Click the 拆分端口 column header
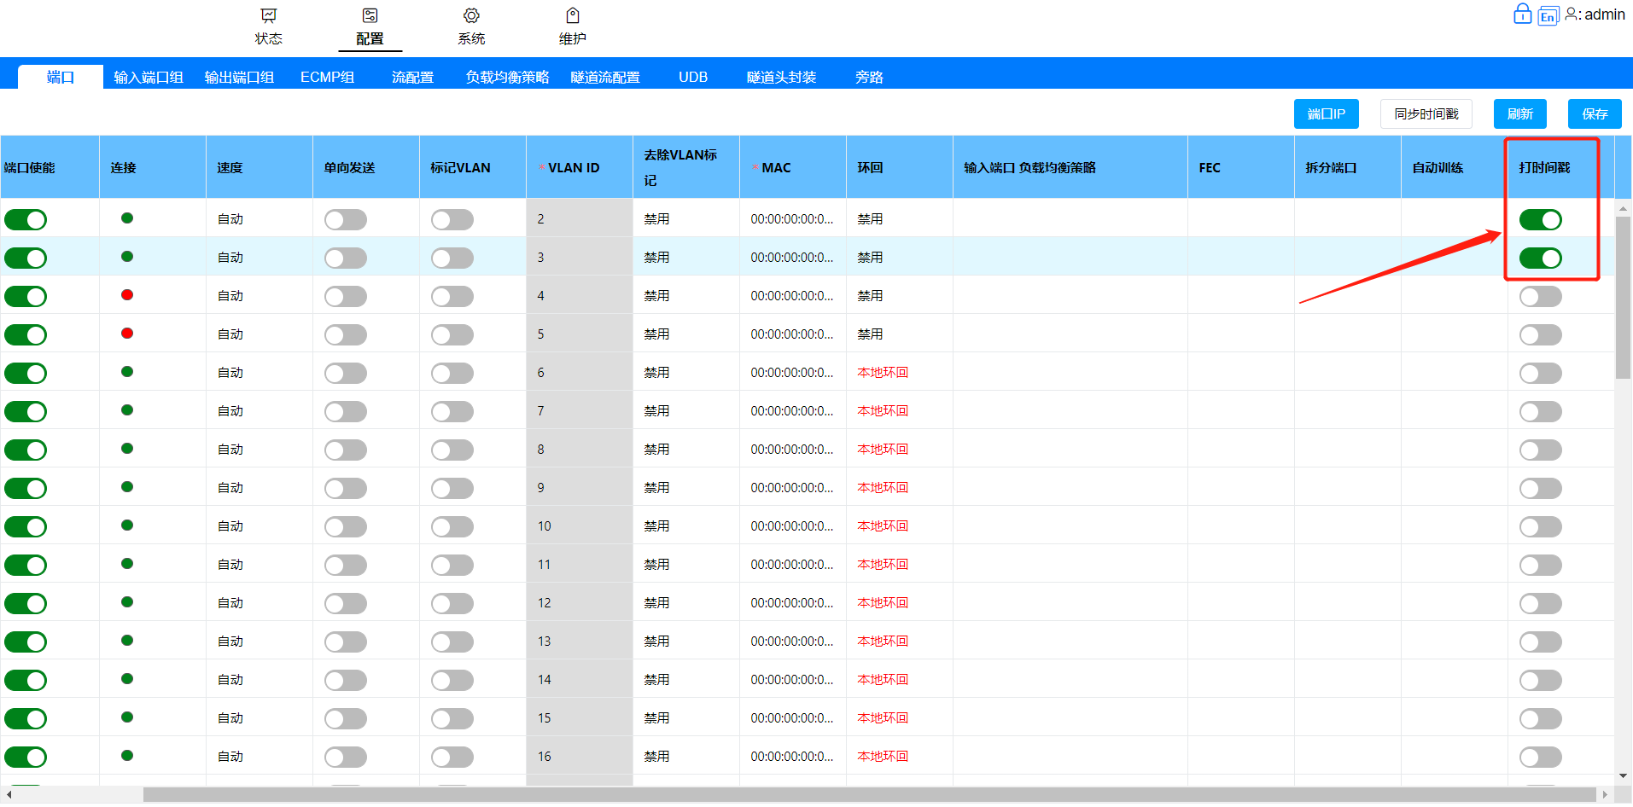 pos(1348,168)
